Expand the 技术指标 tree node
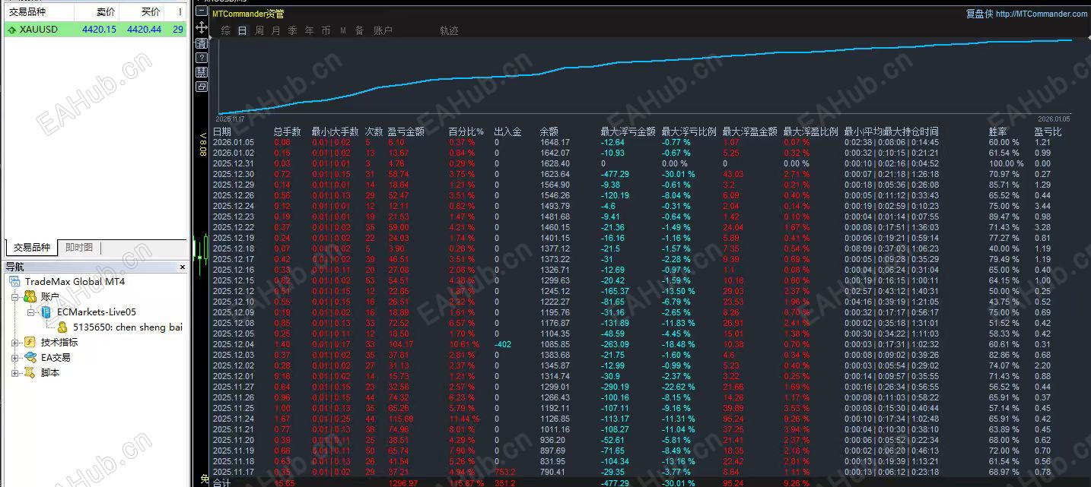This screenshot has width=1091, height=487. (15, 341)
